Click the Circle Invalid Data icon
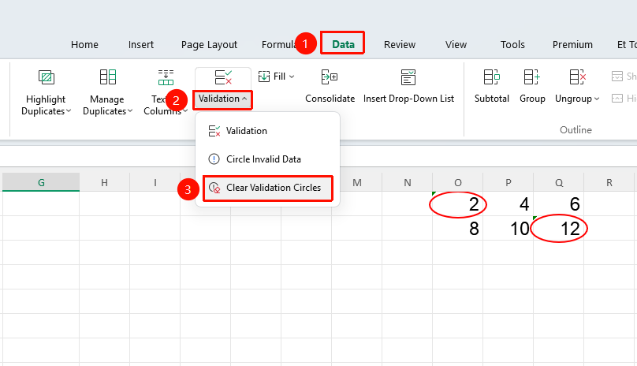Viewport: 637px width, 366px height. (214, 159)
